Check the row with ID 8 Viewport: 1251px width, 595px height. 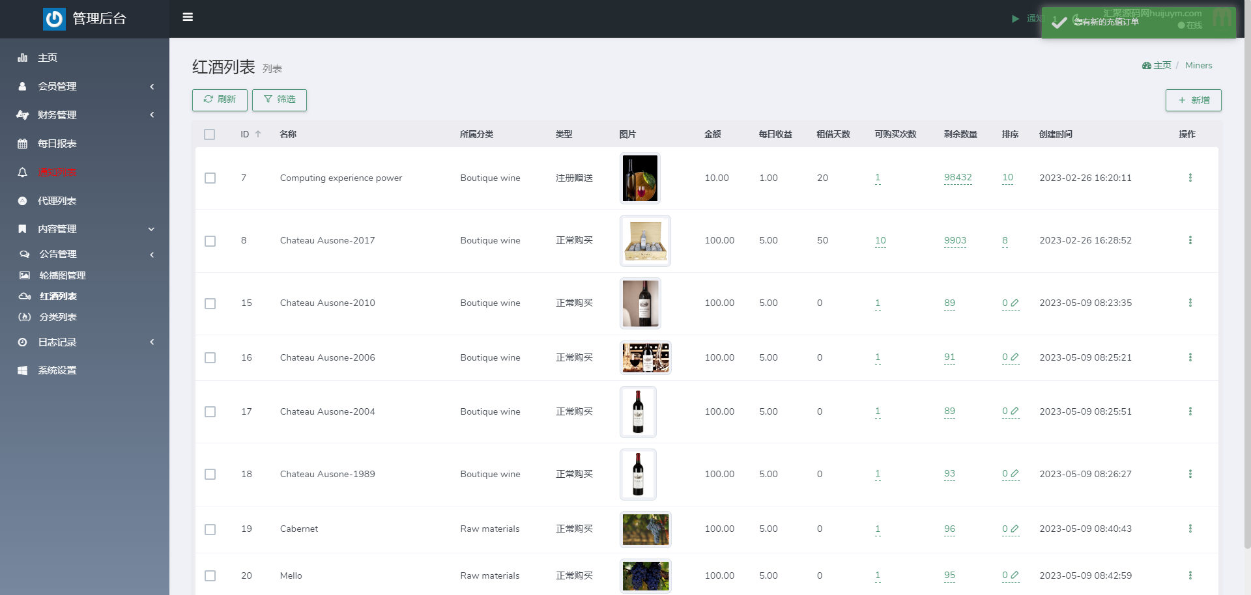210,241
